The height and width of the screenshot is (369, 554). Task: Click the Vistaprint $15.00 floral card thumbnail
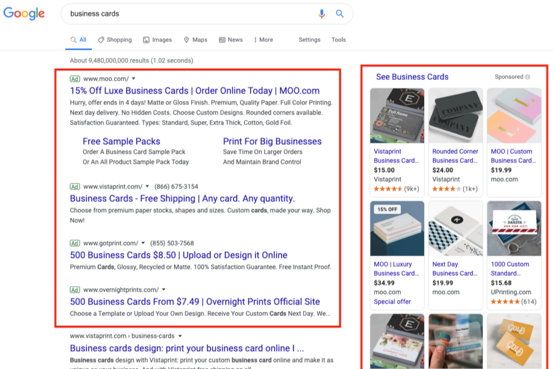(x=397, y=116)
